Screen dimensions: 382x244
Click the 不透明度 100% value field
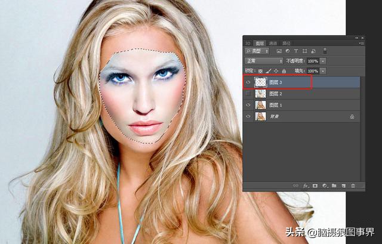(313, 61)
